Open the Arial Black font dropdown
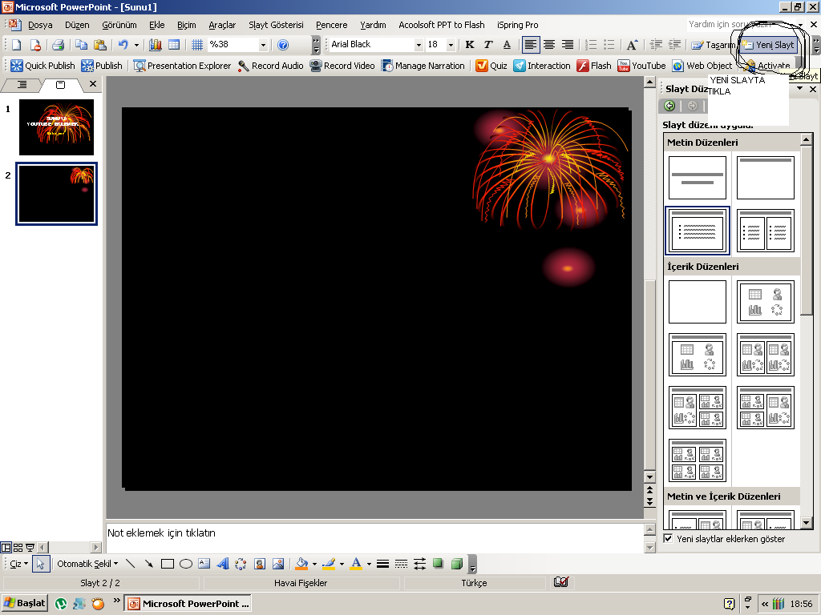 tap(419, 45)
